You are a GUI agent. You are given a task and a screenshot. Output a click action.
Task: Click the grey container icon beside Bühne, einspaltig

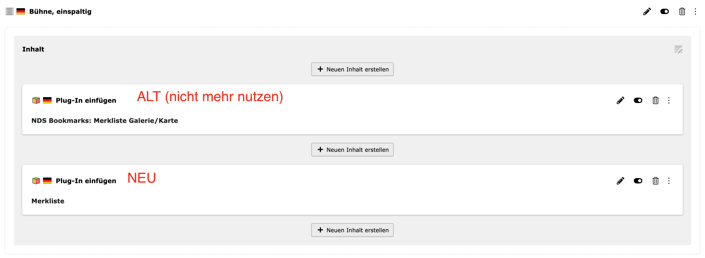pyautogui.click(x=10, y=11)
